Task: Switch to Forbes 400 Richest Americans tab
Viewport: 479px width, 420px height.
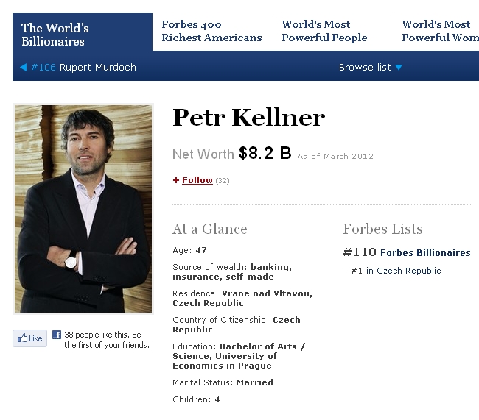Action: click(211, 31)
